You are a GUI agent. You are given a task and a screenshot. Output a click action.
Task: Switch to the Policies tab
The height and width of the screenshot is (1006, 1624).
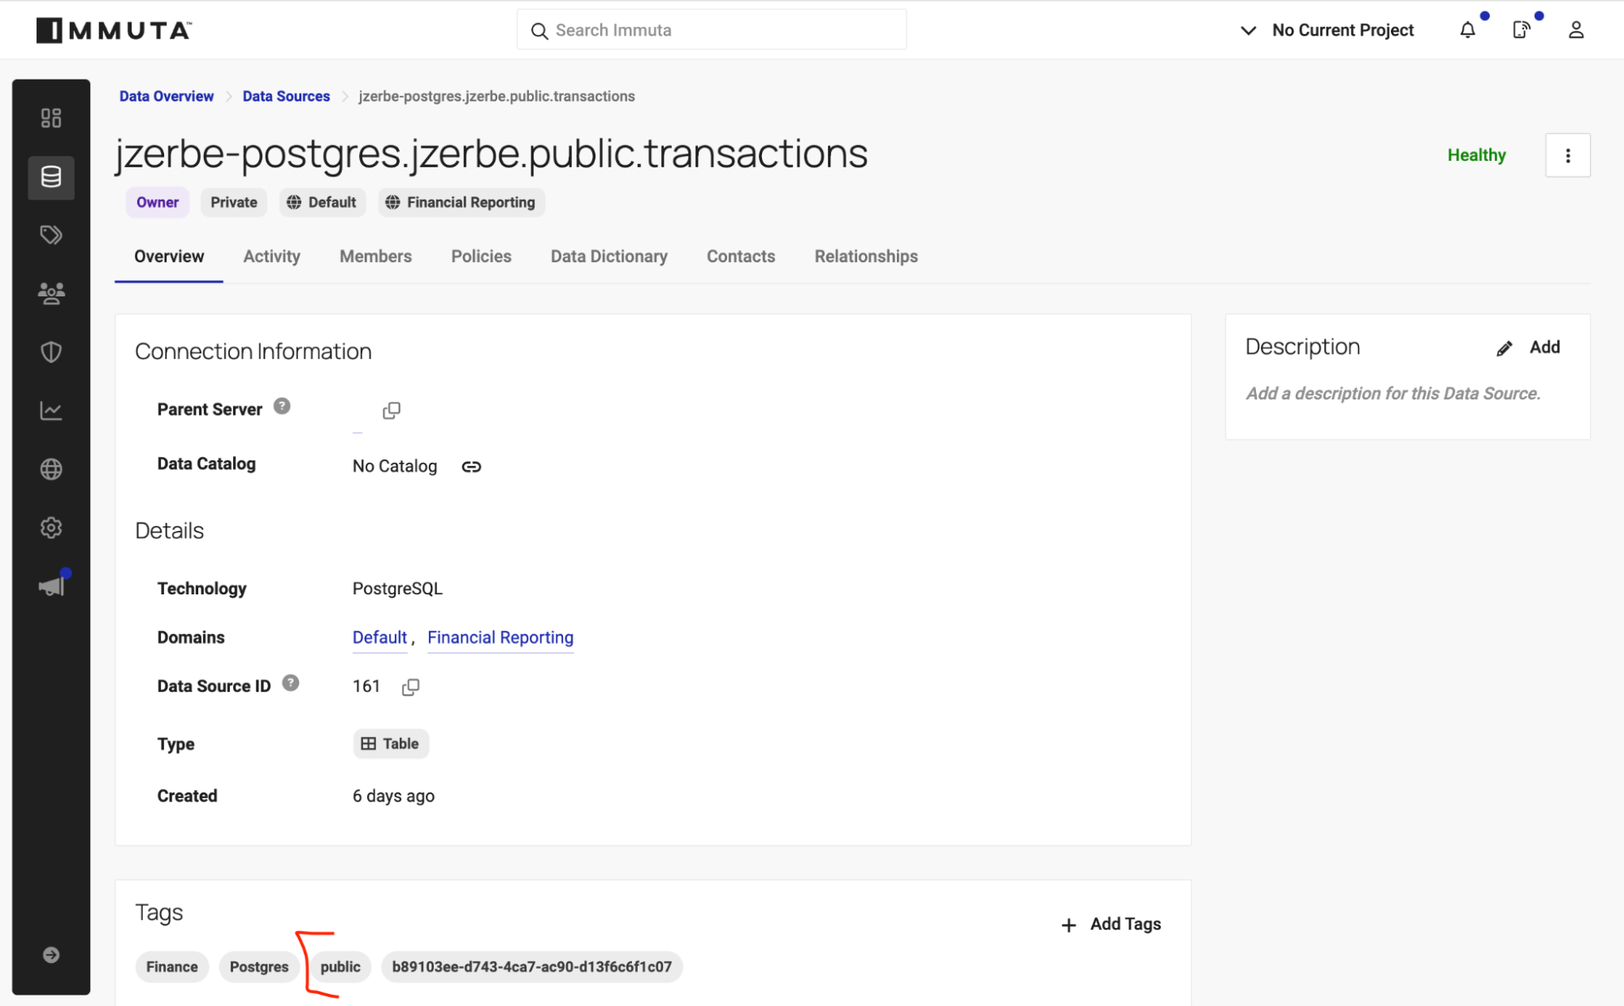[x=481, y=257]
